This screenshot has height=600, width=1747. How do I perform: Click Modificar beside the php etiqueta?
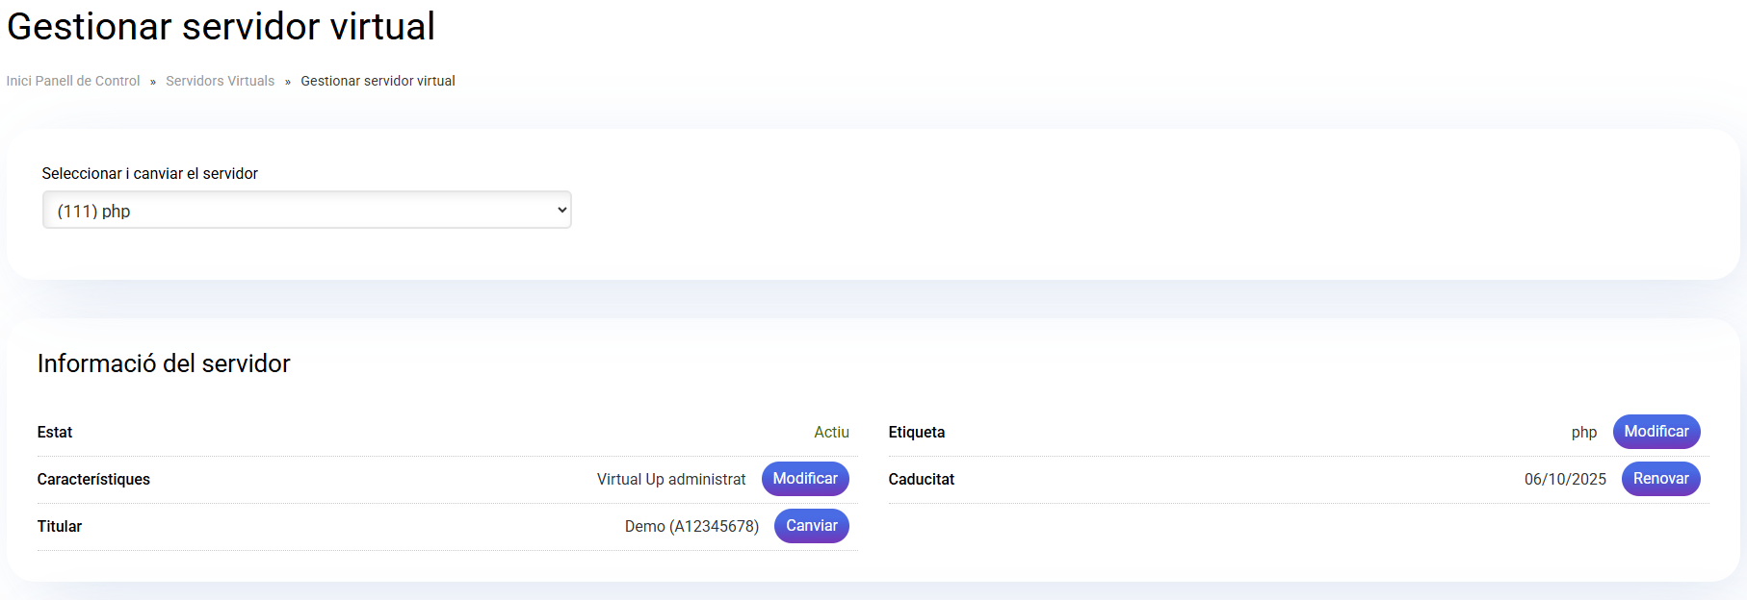pos(1656,432)
